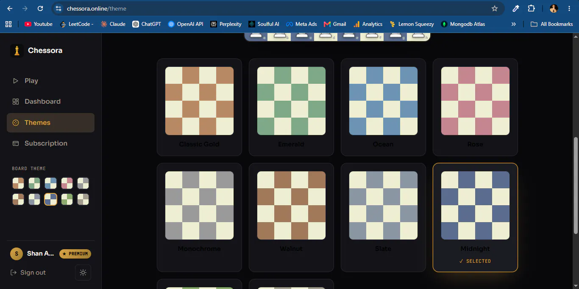Open the browser profile avatar
This screenshot has width=579, height=289.
click(x=554, y=8)
